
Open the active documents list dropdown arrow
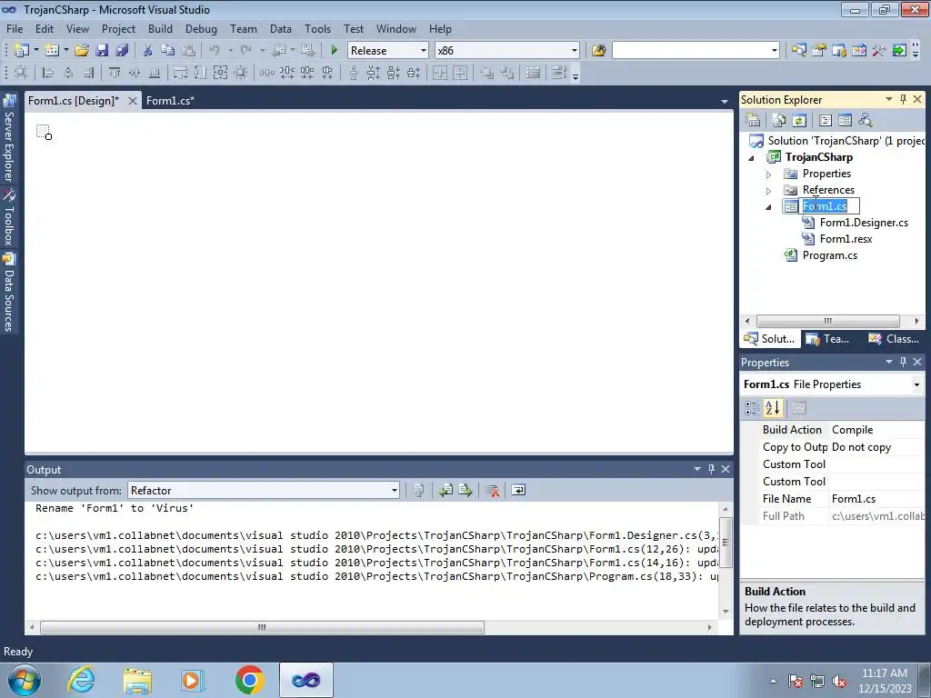[725, 102]
